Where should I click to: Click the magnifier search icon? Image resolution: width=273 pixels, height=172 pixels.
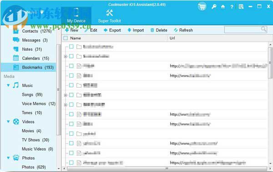pos(263,29)
